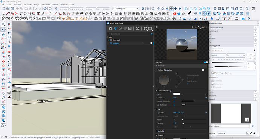Switch to the Modifica materials tab

[221, 133]
